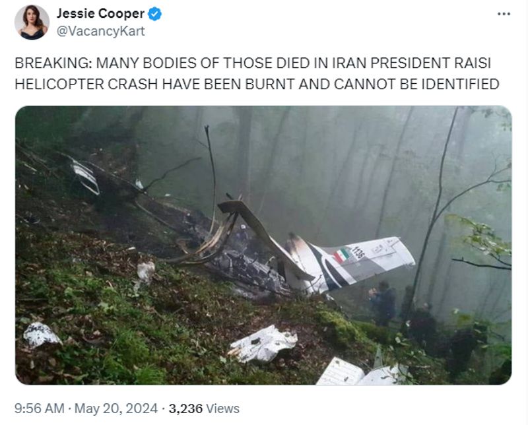Screen dimensions: 528x425
Task: Click the text HELICOPTER CRASH in the tweet
Action: [86, 84]
